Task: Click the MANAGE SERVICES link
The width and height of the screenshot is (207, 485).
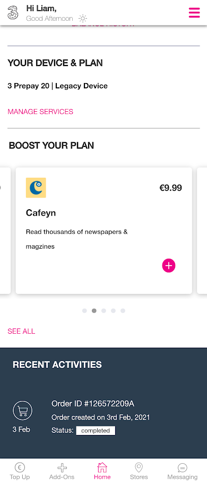Action: (40, 112)
